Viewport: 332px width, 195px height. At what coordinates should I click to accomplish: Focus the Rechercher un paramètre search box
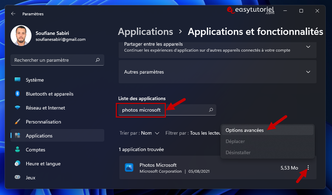pyautogui.click(x=57, y=60)
